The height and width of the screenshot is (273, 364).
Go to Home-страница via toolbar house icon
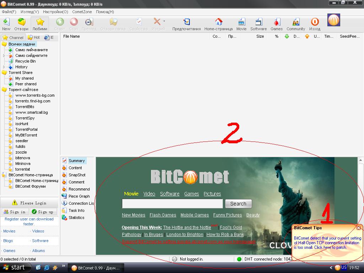point(219,22)
